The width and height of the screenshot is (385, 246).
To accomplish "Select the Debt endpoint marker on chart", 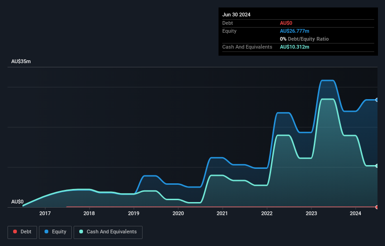I will [377, 207].
